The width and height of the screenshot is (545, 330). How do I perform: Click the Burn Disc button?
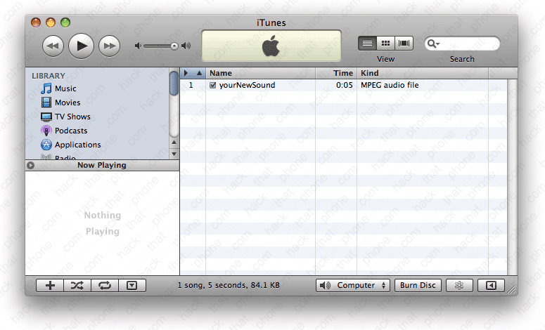coord(418,285)
